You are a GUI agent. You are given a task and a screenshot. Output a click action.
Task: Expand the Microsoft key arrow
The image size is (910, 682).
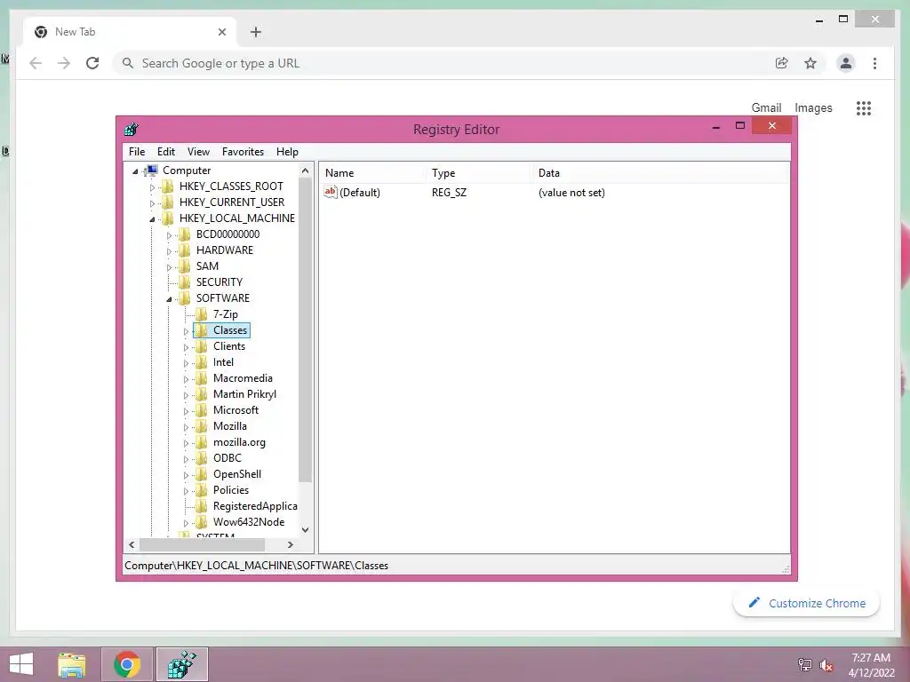click(x=186, y=411)
